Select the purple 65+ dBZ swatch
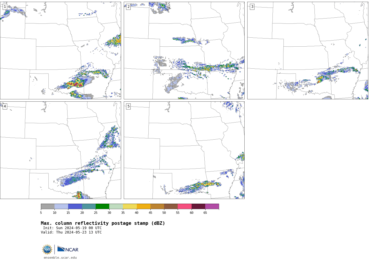The image size is (371, 261). click(212, 206)
